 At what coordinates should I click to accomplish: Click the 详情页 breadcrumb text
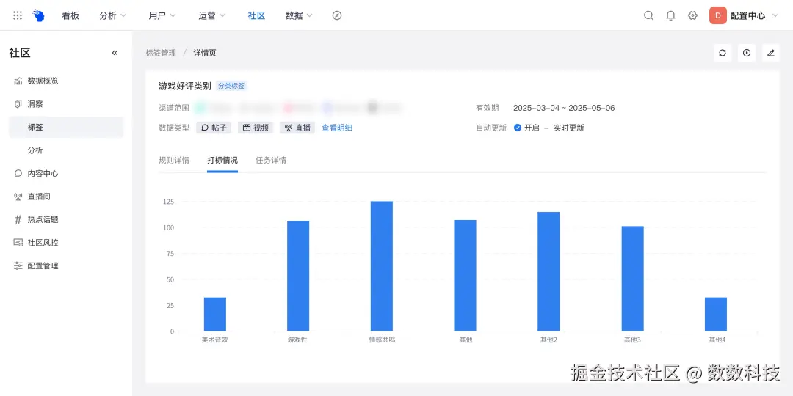[x=205, y=53]
